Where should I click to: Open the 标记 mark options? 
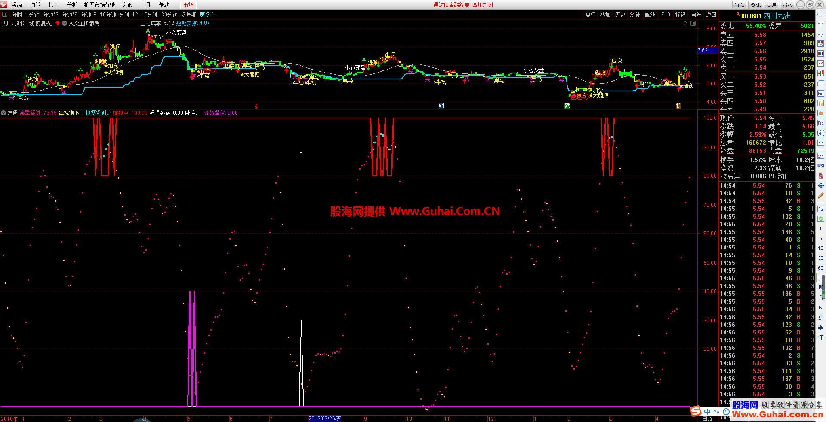tap(680, 15)
